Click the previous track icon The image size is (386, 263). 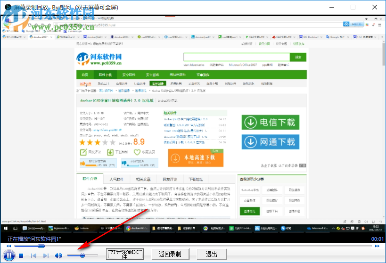34,256
